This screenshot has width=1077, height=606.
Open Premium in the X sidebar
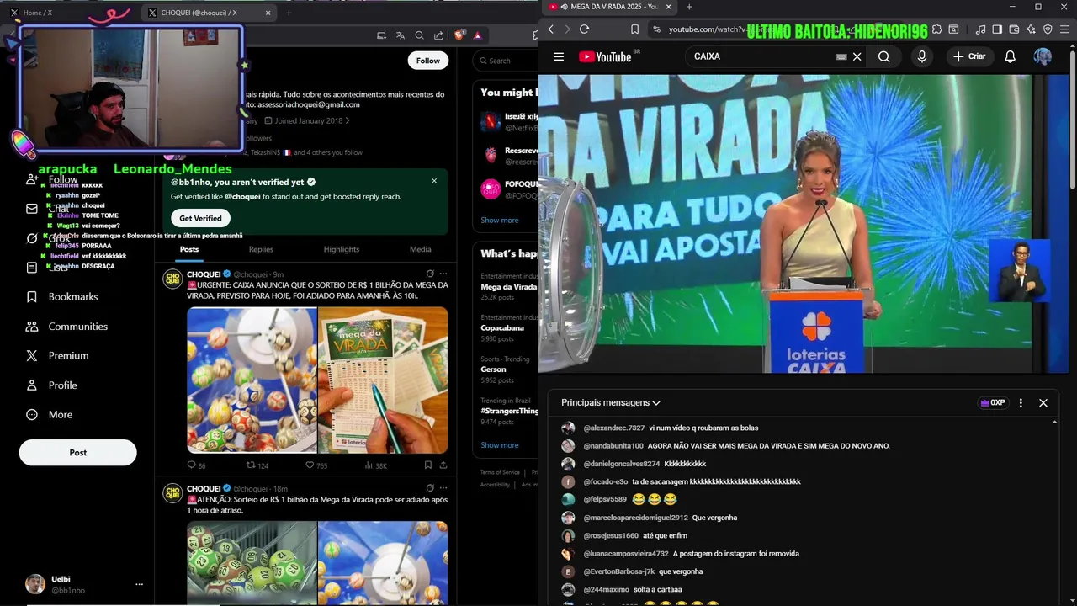tap(57, 355)
